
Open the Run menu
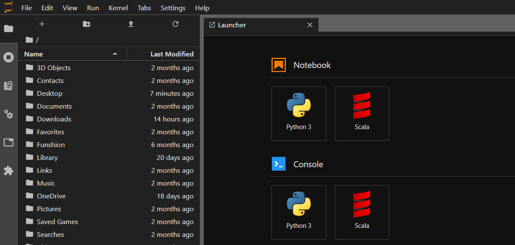(x=93, y=8)
